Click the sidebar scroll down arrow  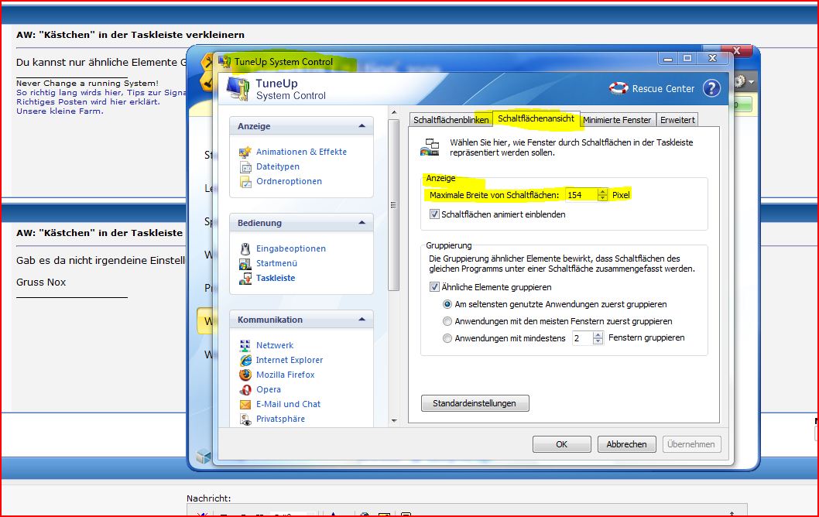click(394, 420)
